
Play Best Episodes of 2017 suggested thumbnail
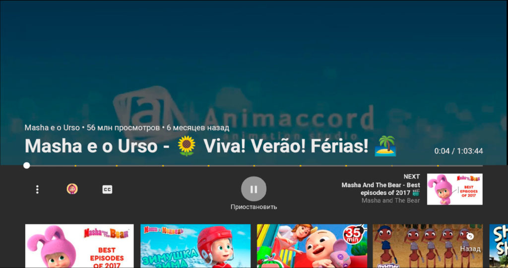79,246
